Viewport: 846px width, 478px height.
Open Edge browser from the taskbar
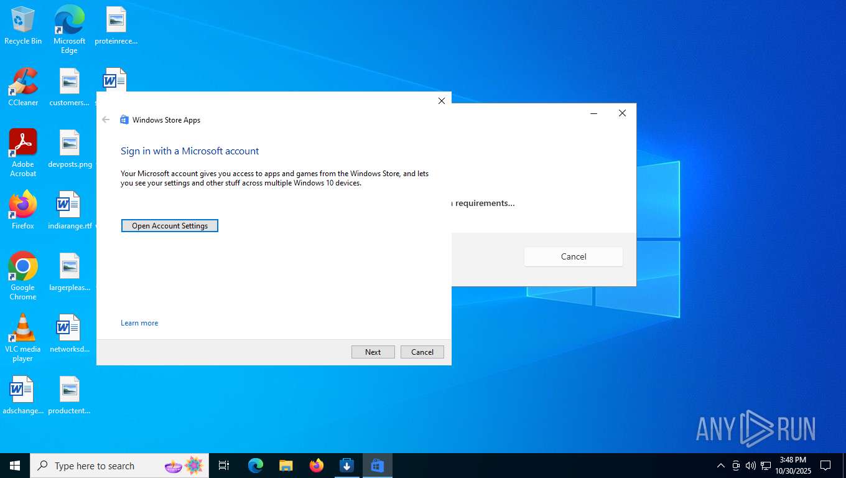point(256,466)
